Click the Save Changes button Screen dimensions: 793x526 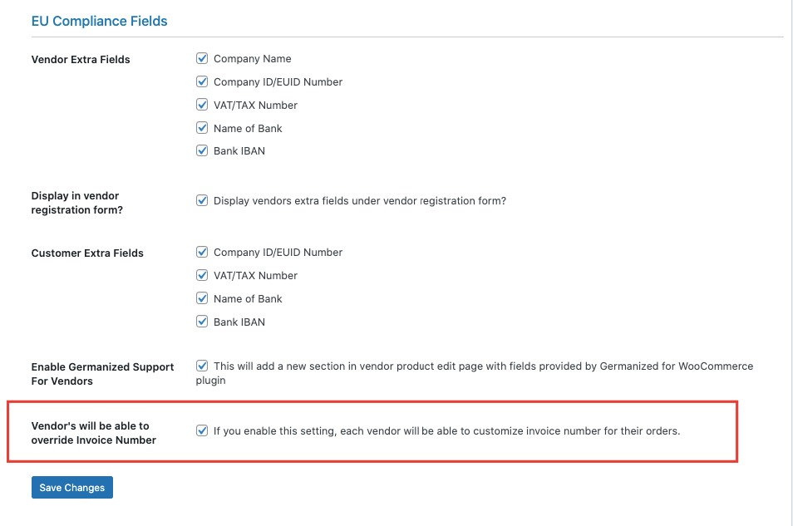[71, 488]
